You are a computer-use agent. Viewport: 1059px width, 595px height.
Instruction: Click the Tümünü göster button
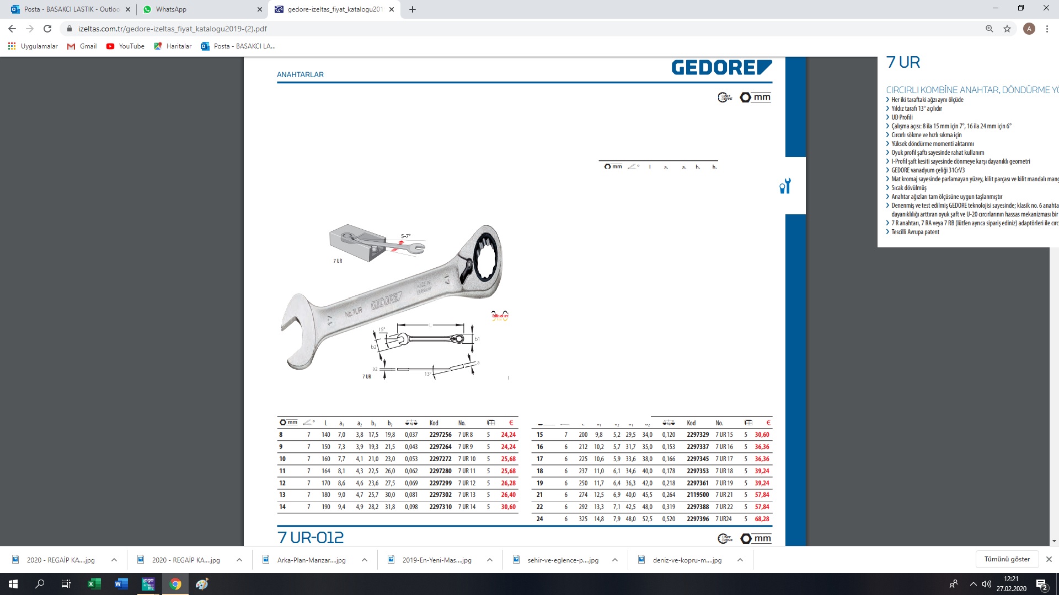(x=1007, y=559)
